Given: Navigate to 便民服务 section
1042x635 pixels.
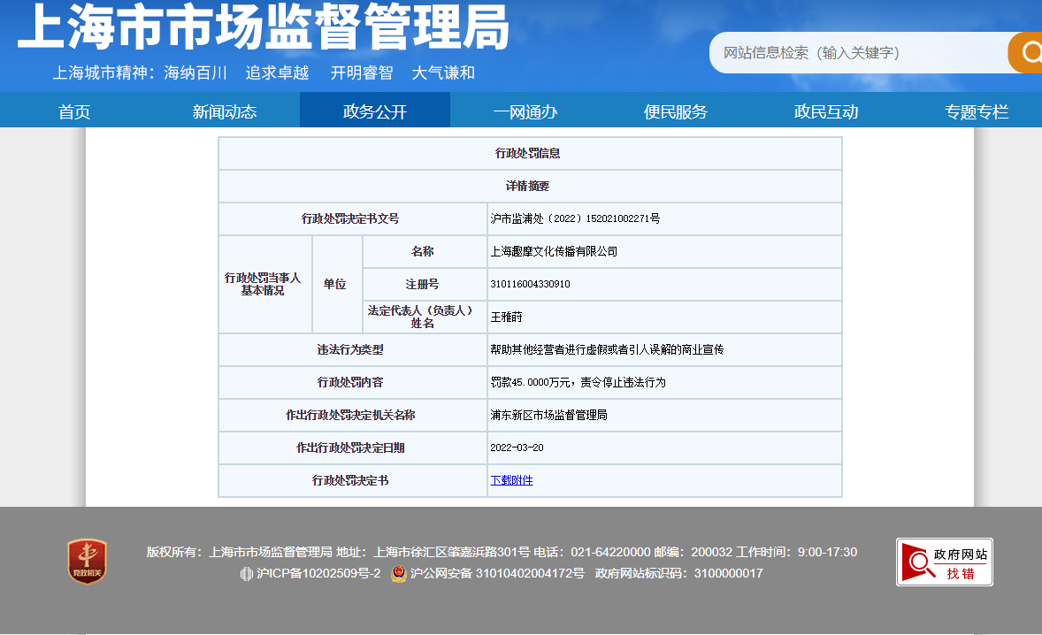Looking at the screenshot, I should point(676,111).
